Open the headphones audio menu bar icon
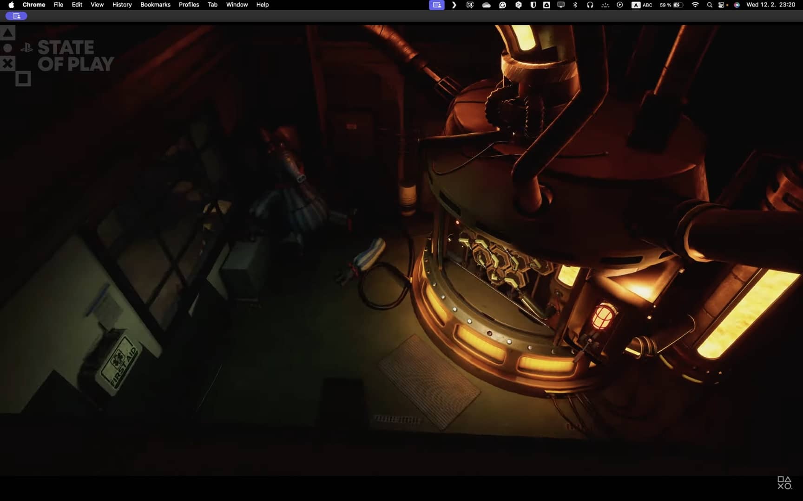 click(590, 5)
